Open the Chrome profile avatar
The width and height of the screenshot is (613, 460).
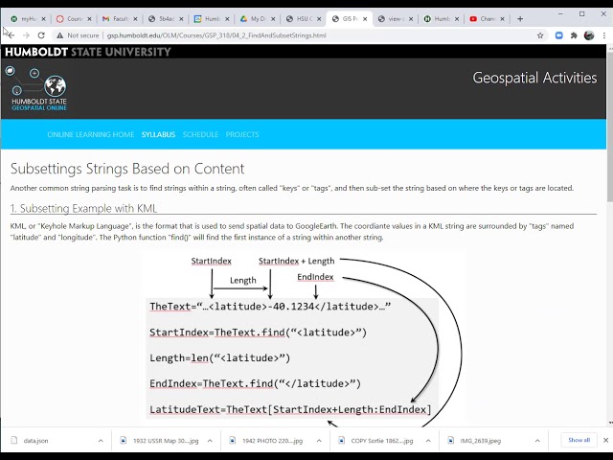(x=589, y=35)
